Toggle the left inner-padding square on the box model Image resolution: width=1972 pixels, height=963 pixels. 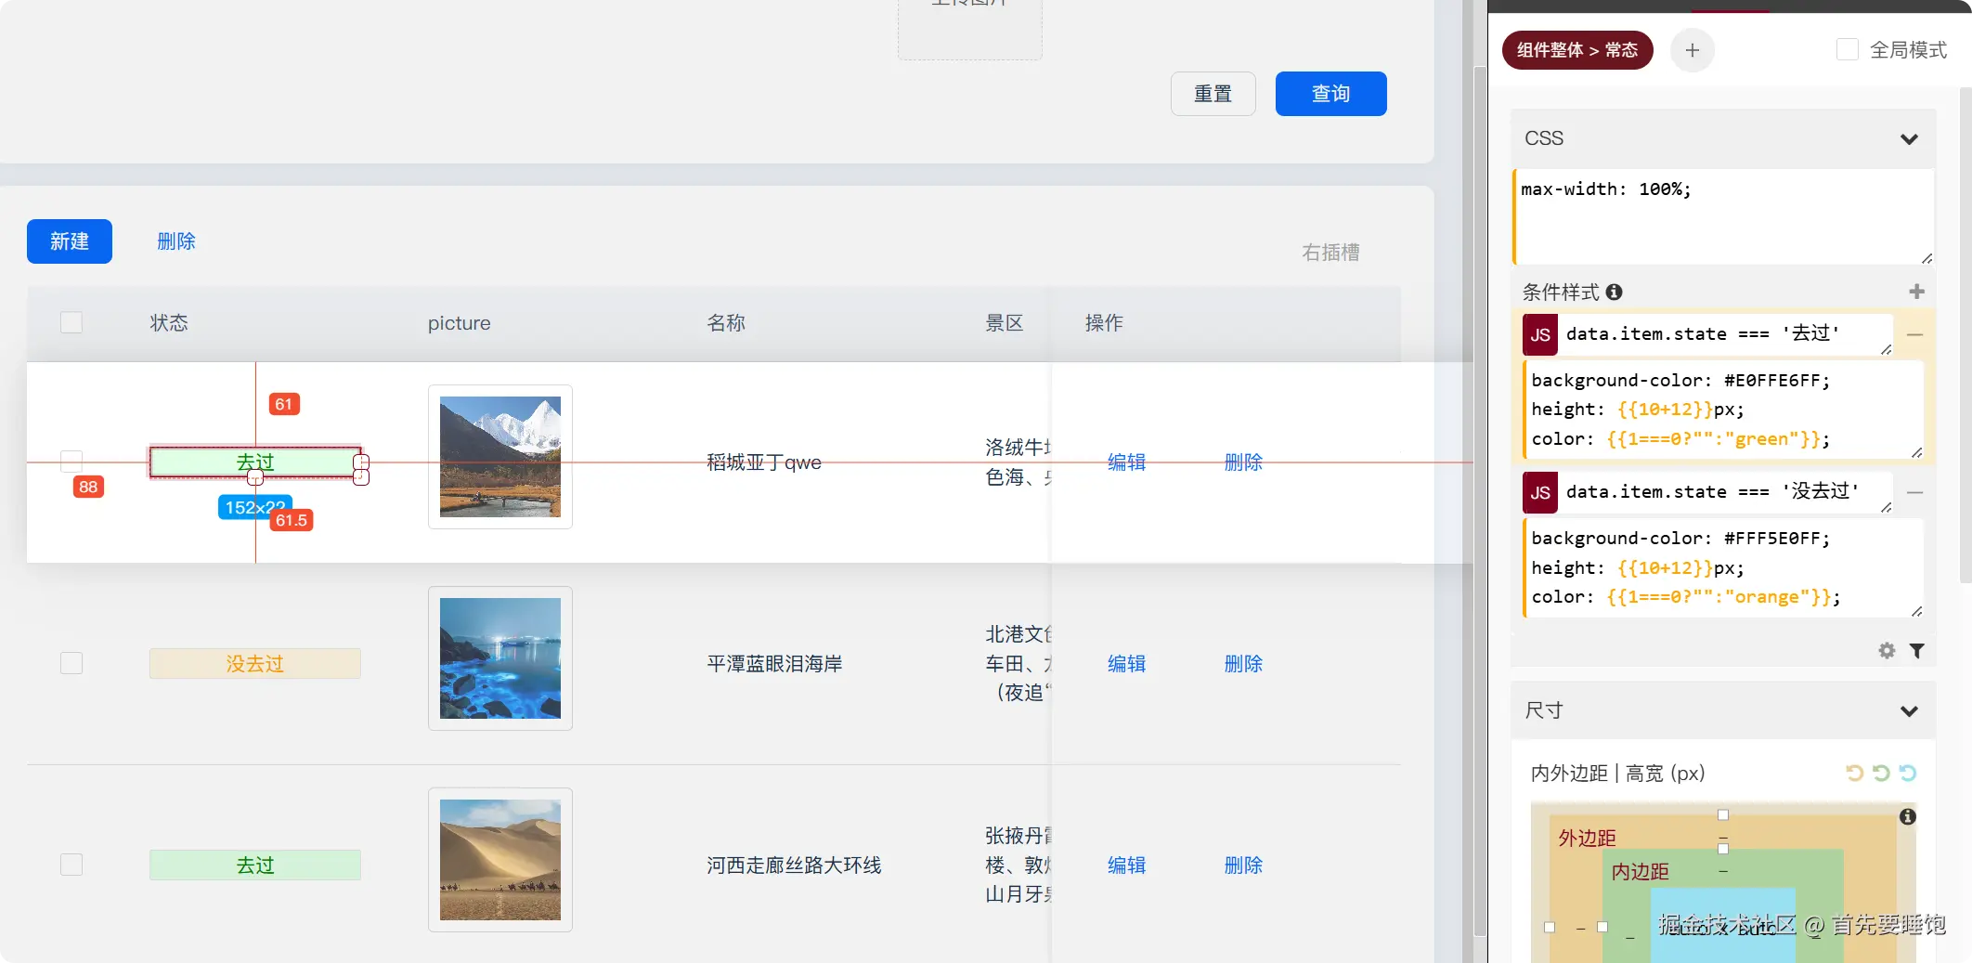(1602, 927)
